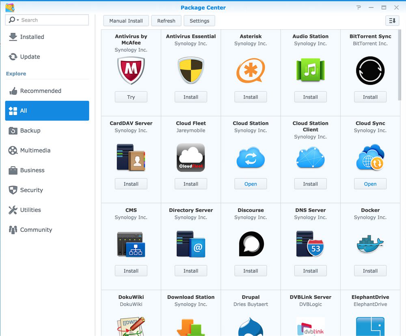Open the Business category
The image size is (406, 336).
coord(47,170)
